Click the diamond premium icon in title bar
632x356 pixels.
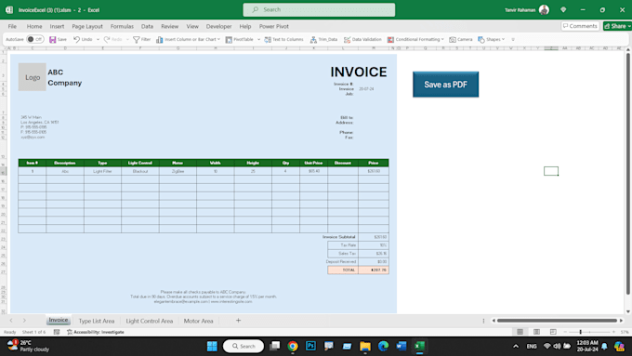[x=563, y=9]
